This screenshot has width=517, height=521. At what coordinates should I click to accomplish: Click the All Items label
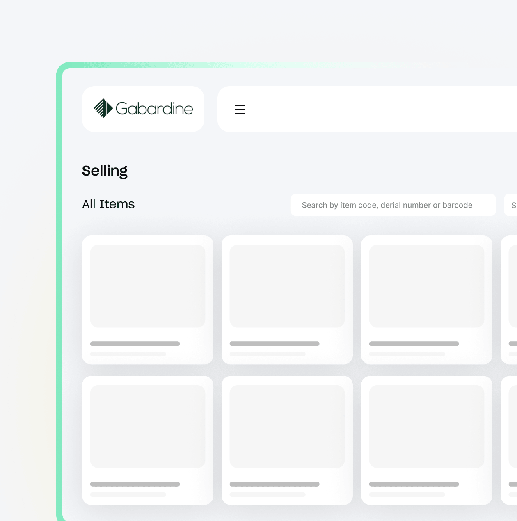[108, 204]
